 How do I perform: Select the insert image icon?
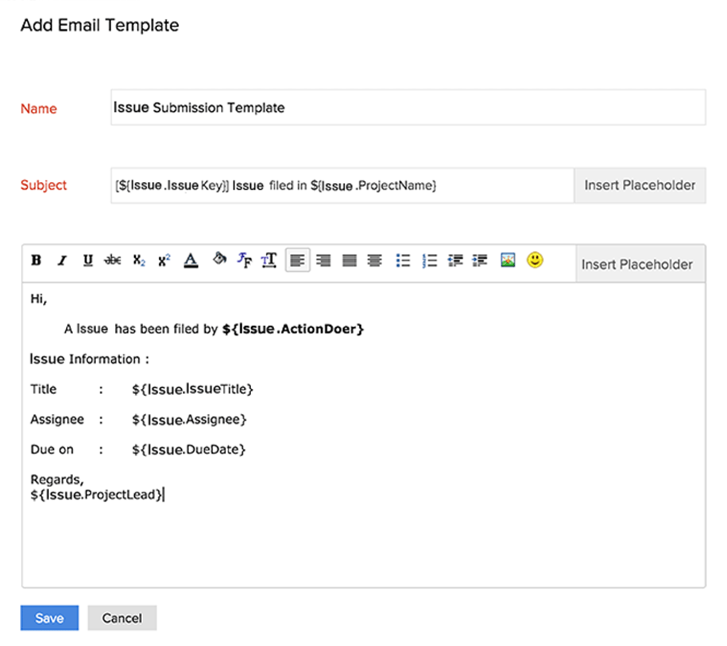tap(508, 260)
